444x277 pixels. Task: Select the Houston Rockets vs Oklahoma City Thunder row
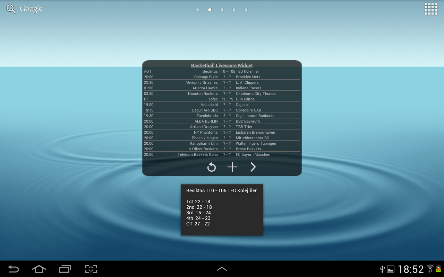222,93
